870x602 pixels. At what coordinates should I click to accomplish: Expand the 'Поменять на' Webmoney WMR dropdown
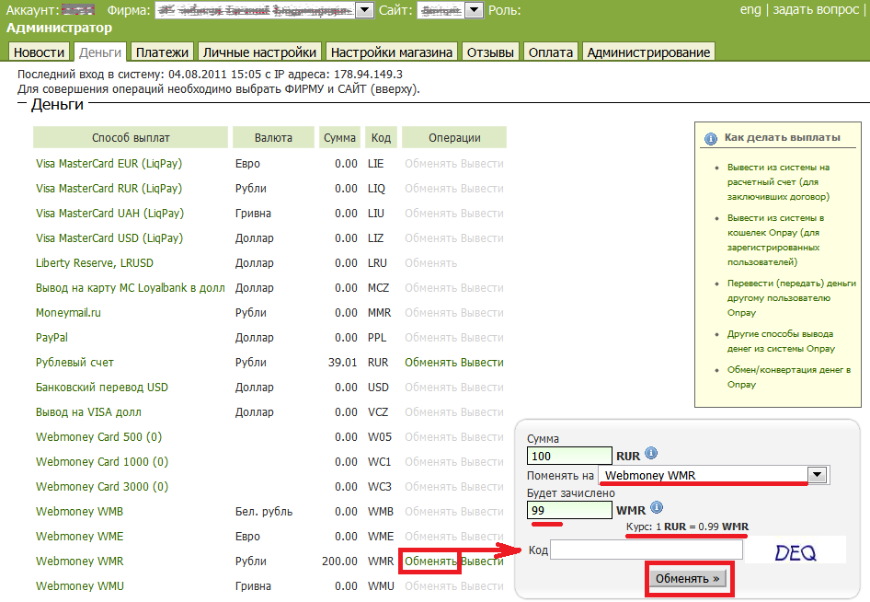coord(816,475)
